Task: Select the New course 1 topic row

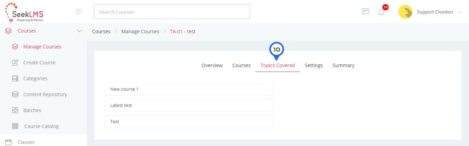Action: [x=188, y=89]
